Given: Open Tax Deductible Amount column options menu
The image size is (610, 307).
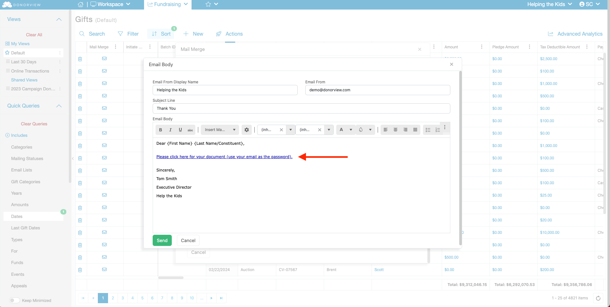Looking at the screenshot, I should tap(587, 47).
